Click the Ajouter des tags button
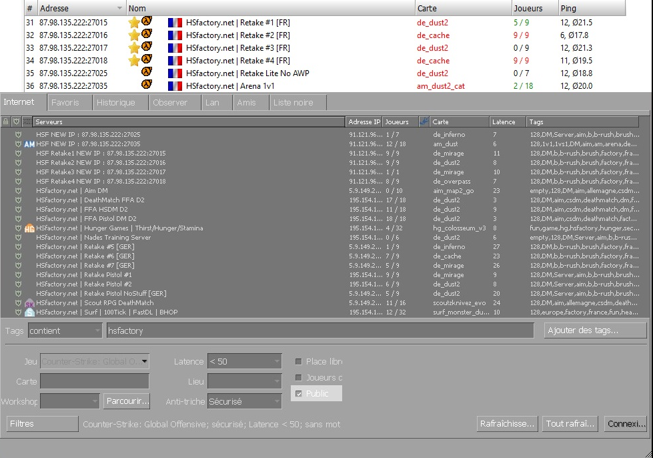653x458 pixels. (x=595, y=330)
